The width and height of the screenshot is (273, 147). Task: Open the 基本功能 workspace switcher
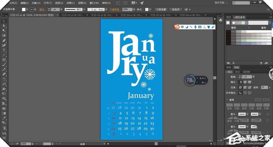[221, 3]
